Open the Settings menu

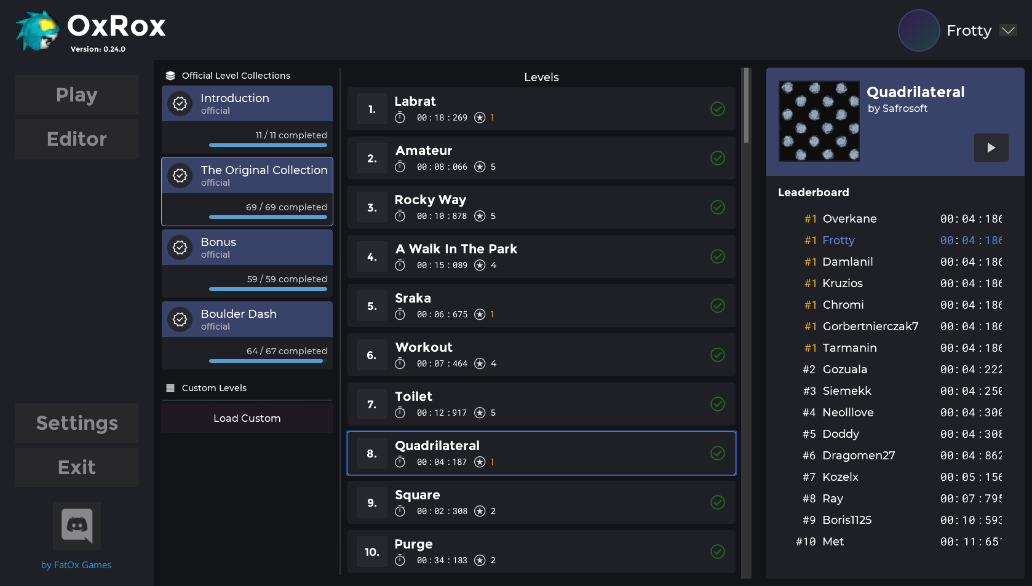click(x=77, y=423)
